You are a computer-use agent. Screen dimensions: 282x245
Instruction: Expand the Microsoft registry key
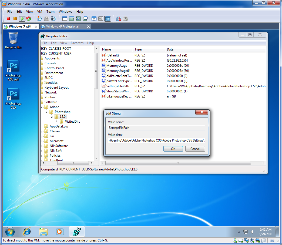pyautogui.click(x=42, y=141)
